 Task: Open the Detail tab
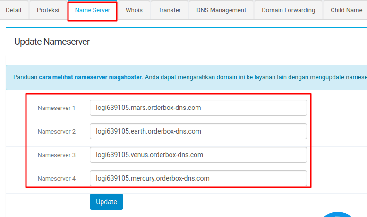coord(14,10)
